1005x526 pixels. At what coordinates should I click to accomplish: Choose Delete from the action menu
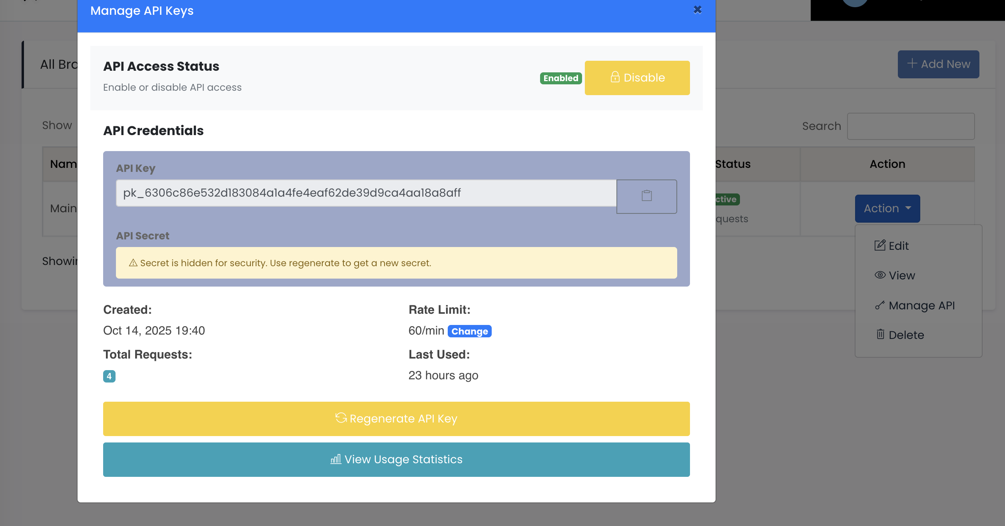pos(906,335)
